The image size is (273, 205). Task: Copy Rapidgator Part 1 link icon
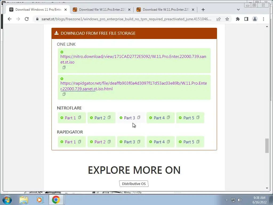[79, 142]
